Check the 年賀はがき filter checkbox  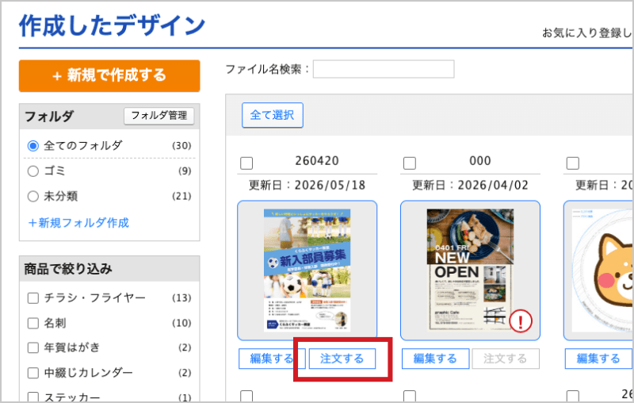pos(33,347)
